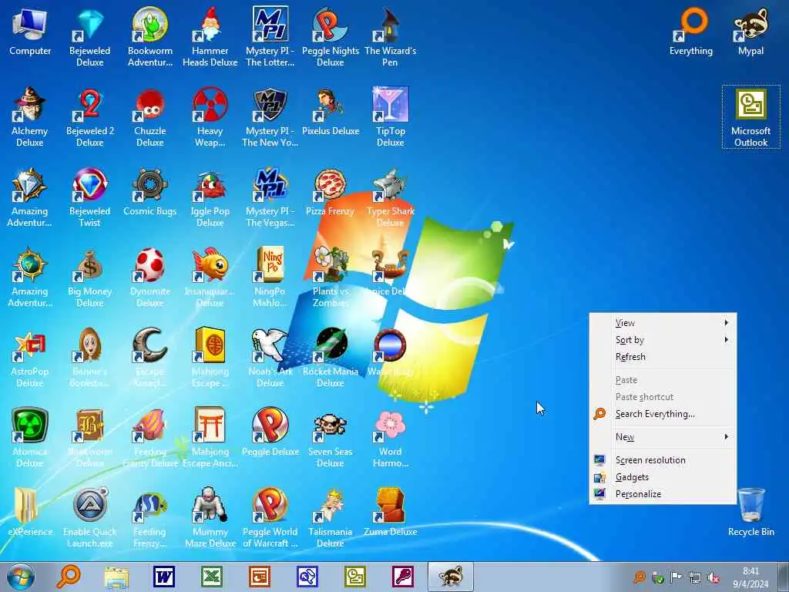This screenshot has width=789, height=592.
Task: Select Search Everything... menu entry
Action: 663,414
